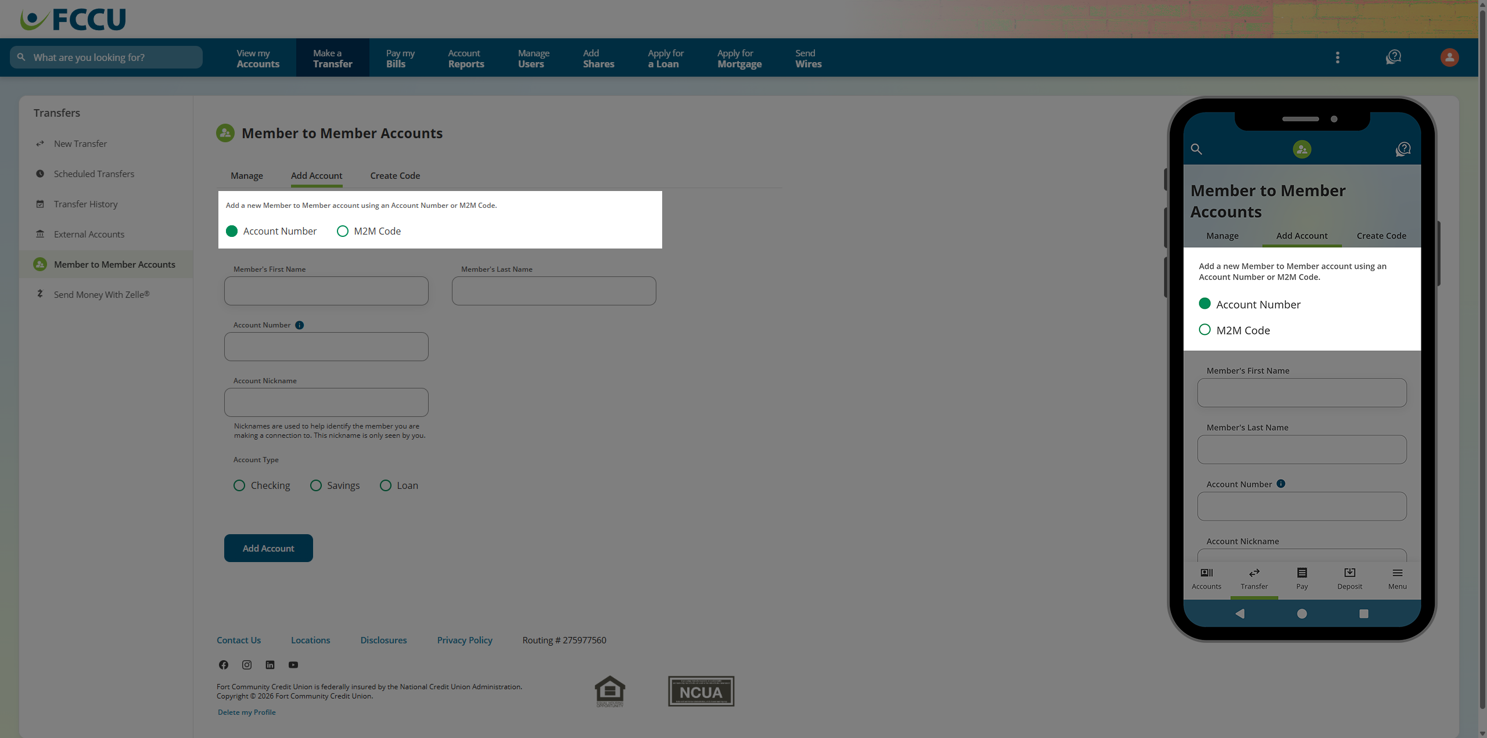Click the Transfer History calendar icon
The height and width of the screenshot is (738, 1487).
[x=40, y=204]
